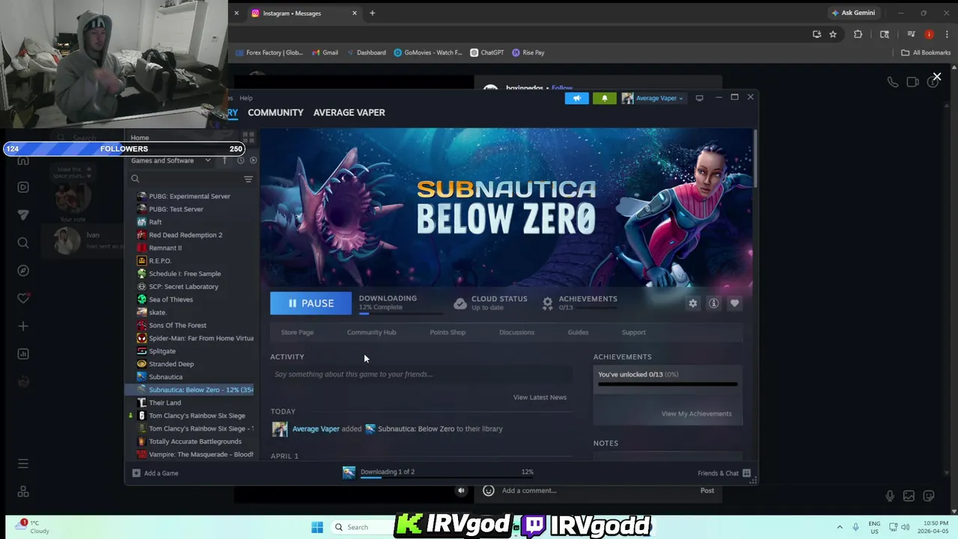Screen dimensions: 958x539
Task: Open Store Page link for the game
Action: 297,332
